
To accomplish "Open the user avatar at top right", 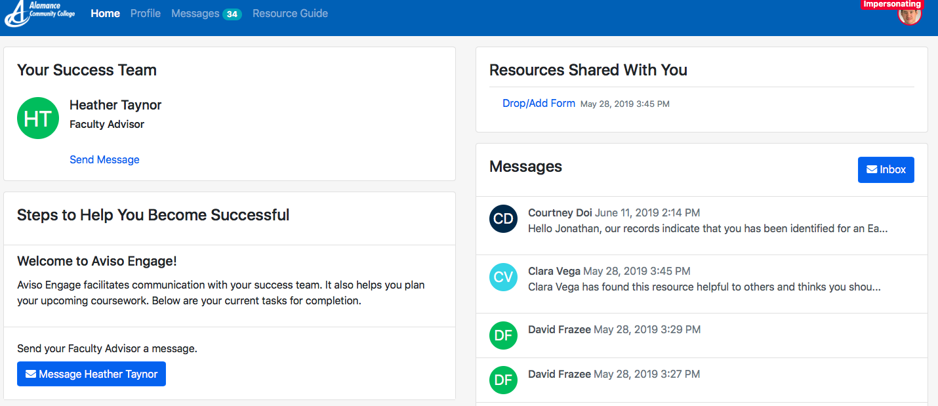I will [x=909, y=14].
